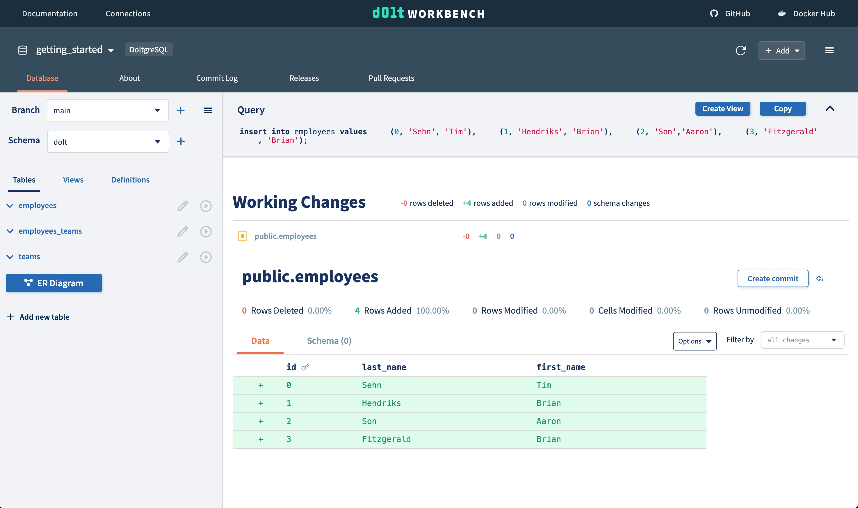Open the Filter by all changes dropdown
The height and width of the screenshot is (508, 858).
802,340
